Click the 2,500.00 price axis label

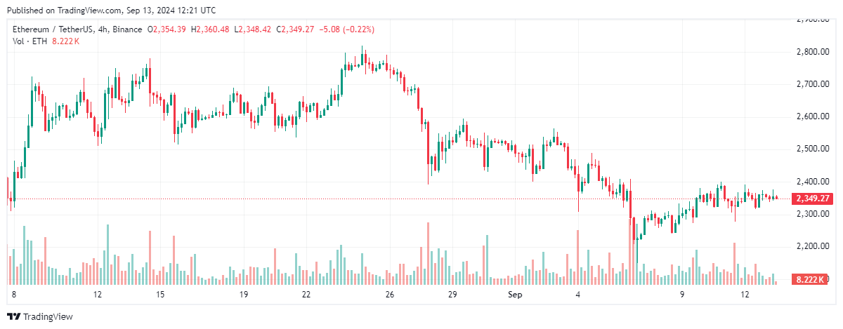pyautogui.click(x=813, y=149)
